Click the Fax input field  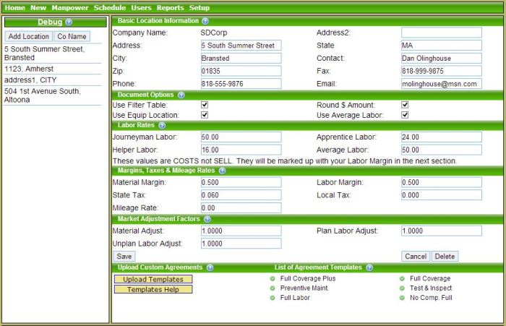(442, 71)
